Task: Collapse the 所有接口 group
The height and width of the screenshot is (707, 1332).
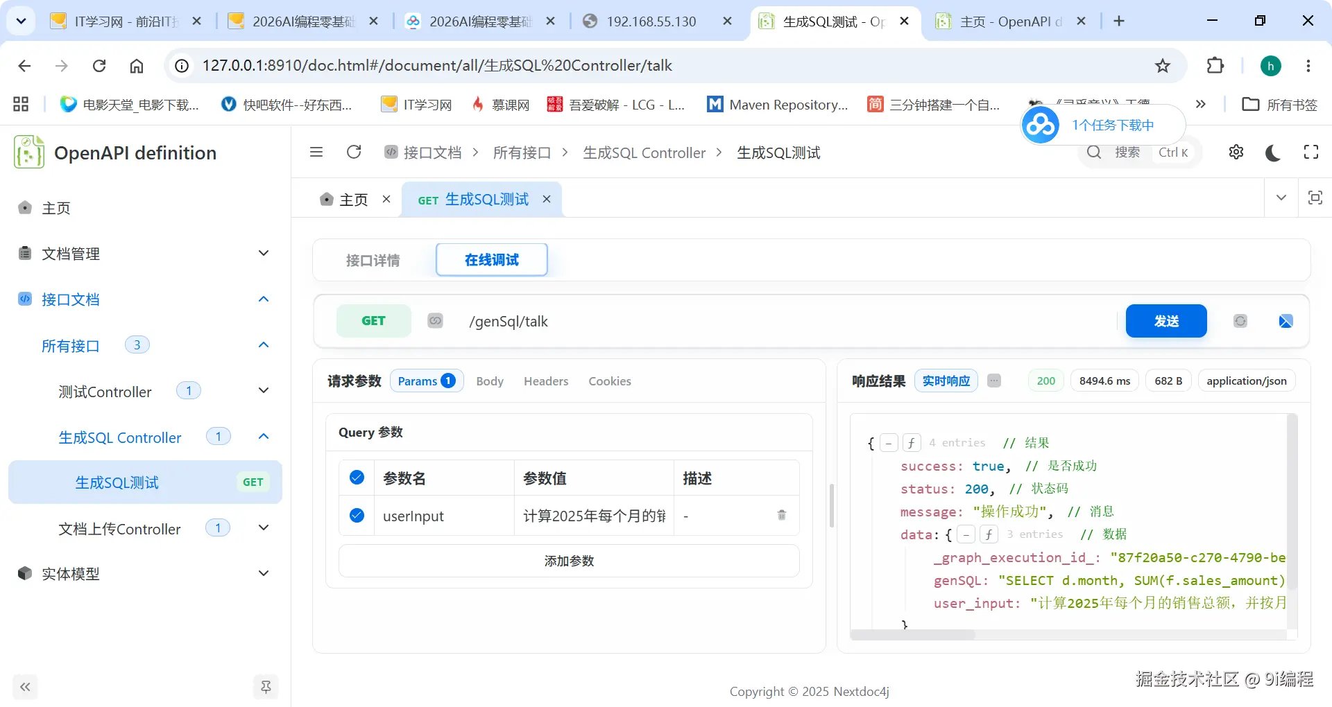Action: tap(144, 345)
